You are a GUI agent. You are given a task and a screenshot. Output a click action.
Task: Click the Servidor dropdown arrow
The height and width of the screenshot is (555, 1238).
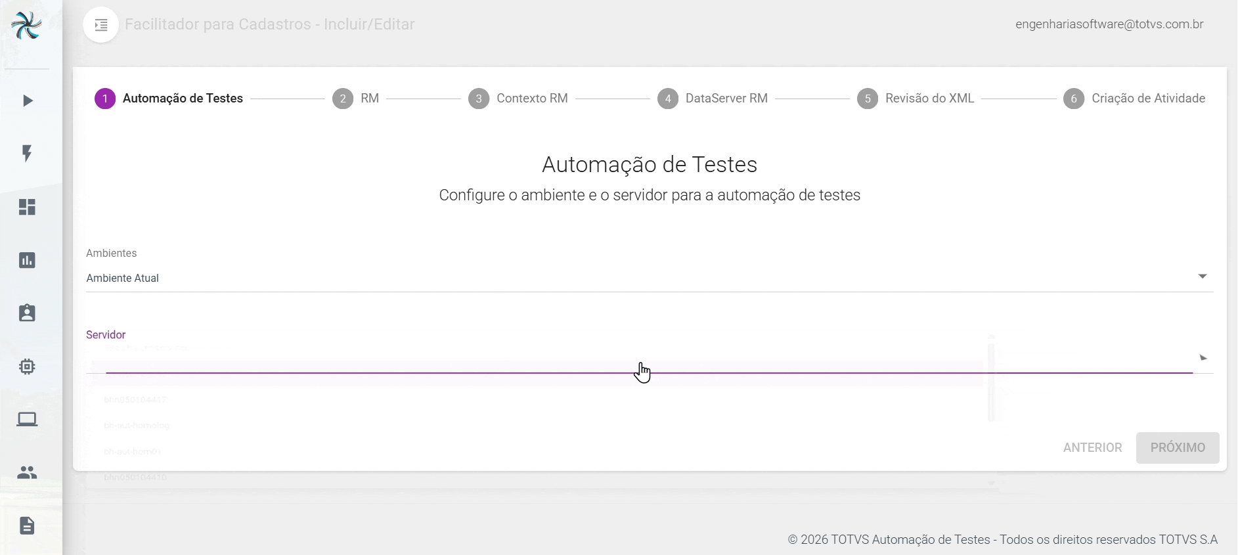tap(1203, 358)
